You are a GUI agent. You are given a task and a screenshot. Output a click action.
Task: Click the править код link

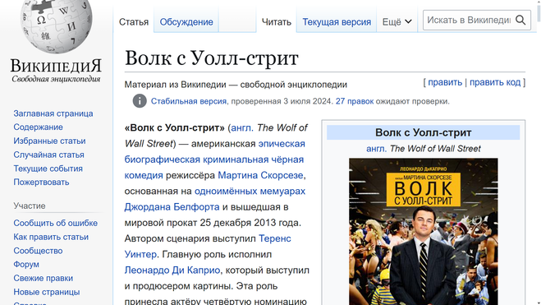[x=495, y=82]
